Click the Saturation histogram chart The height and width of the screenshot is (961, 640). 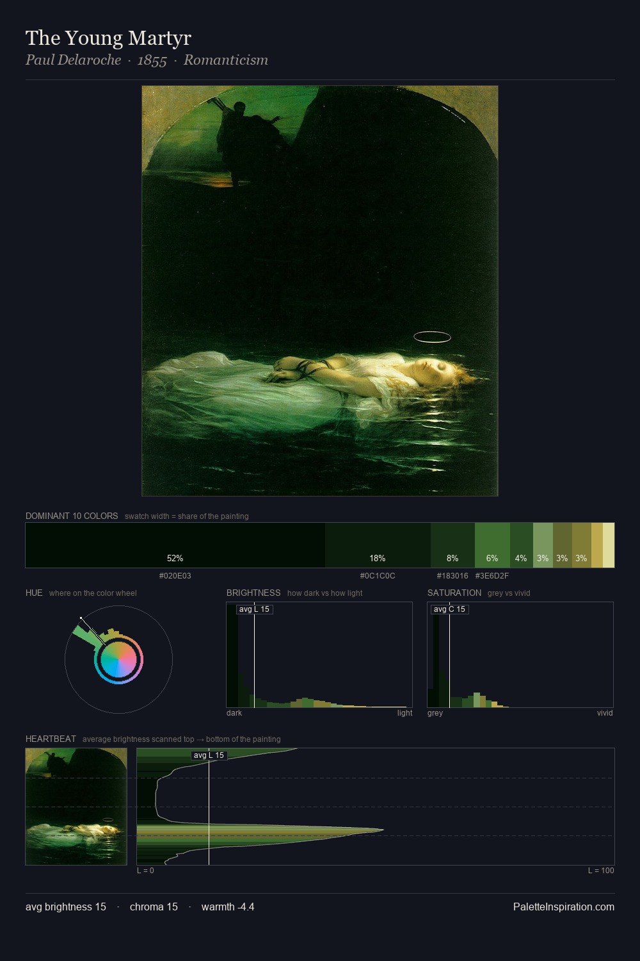pos(520,655)
